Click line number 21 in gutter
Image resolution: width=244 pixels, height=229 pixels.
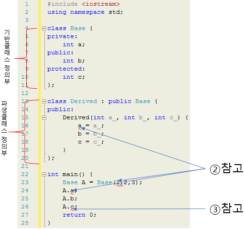point(25,166)
